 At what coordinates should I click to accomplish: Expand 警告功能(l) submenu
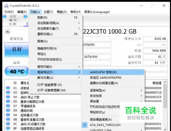56,67
